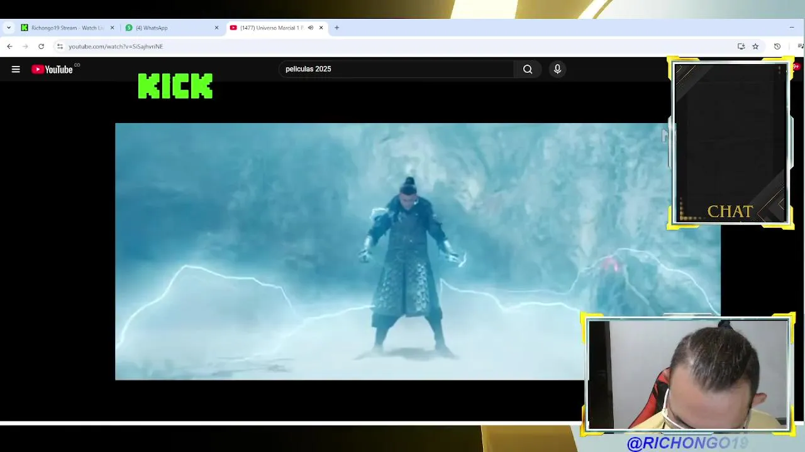The width and height of the screenshot is (805, 452).
Task: Select the youtube.com address bar URL
Action: click(116, 46)
